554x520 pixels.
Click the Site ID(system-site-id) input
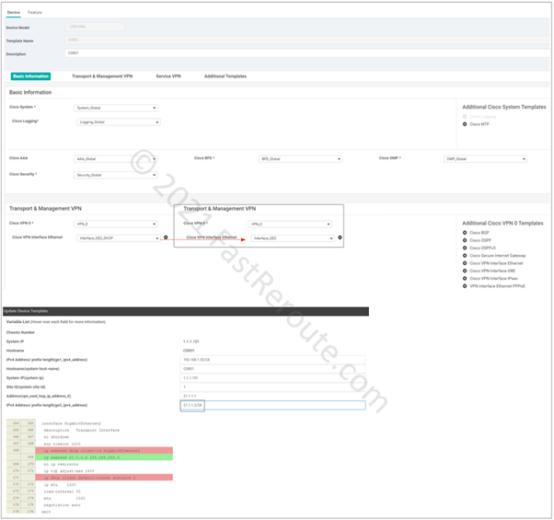(x=272, y=387)
